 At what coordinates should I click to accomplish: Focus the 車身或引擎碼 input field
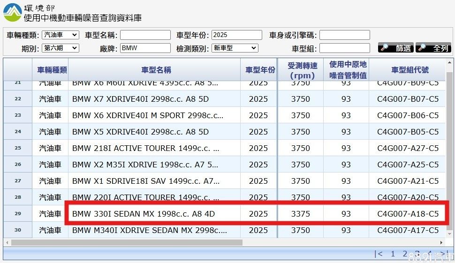(344, 35)
